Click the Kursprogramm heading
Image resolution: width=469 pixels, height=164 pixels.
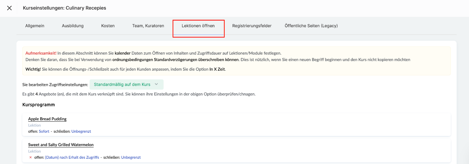click(x=38, y=105)
